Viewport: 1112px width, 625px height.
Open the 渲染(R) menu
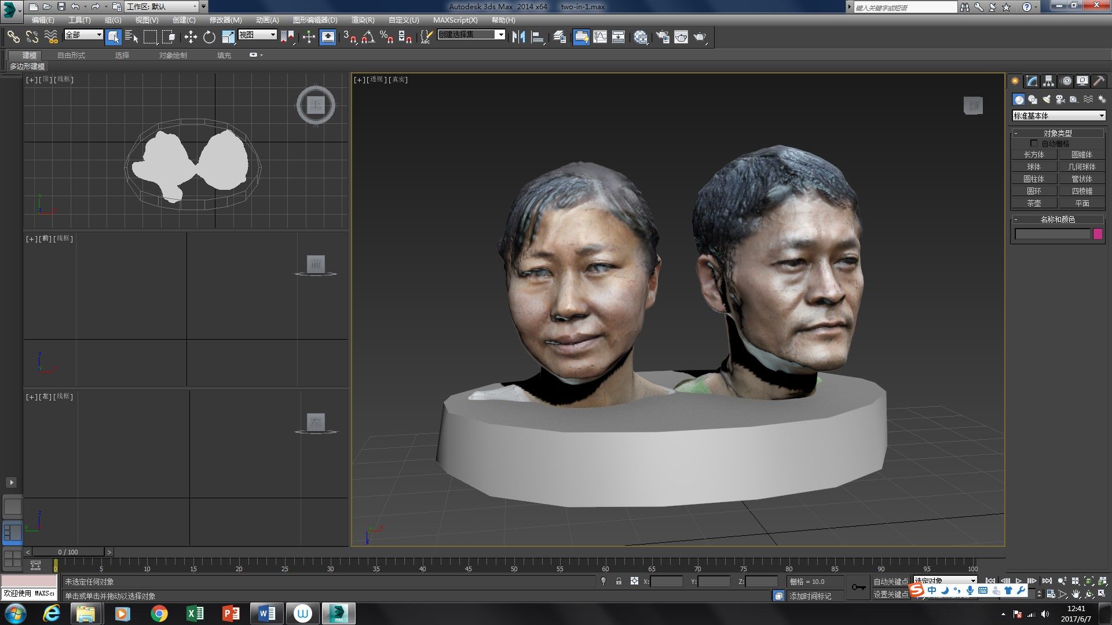[x=364, y=20]
